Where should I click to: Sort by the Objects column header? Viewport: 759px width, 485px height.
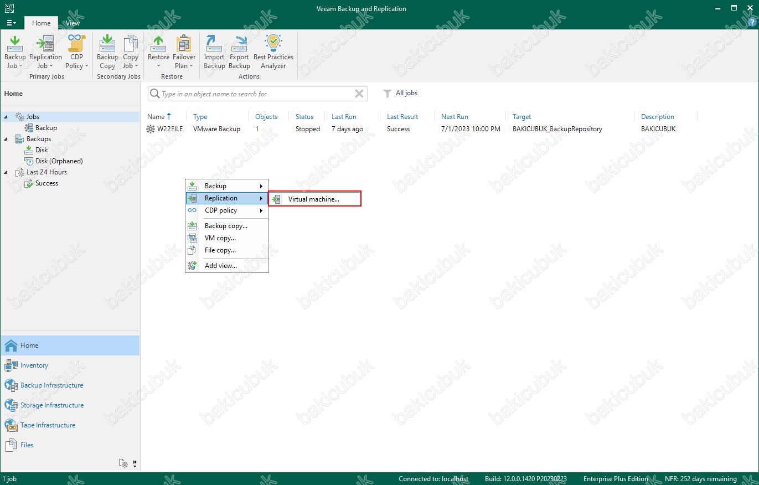click(266, 117)
